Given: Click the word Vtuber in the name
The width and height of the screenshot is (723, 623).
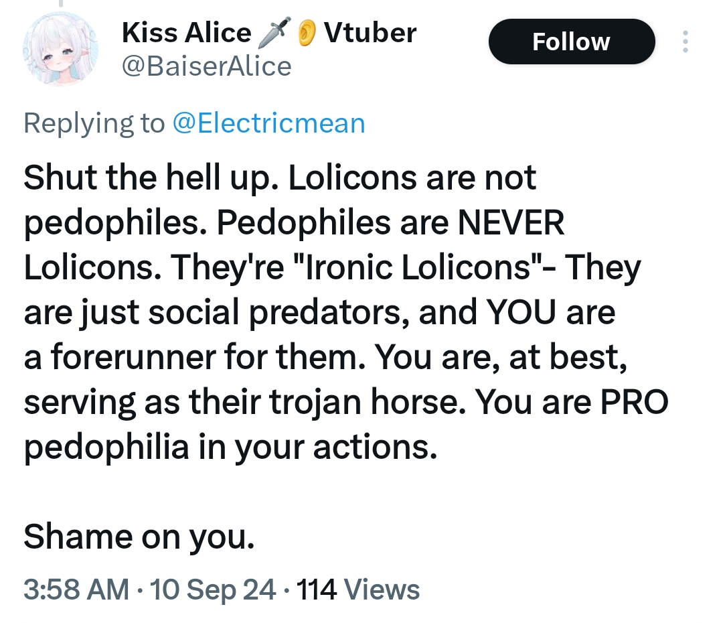Looking at the screenshot, I should [x=370, y=33].
